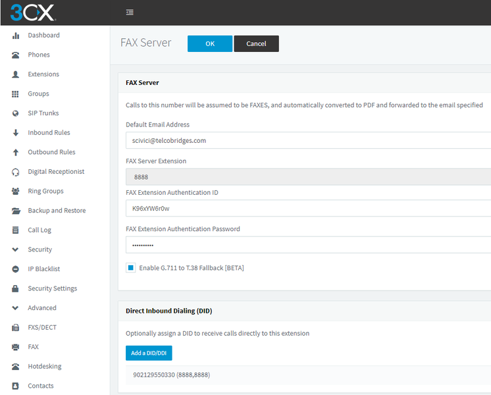The image size is (491, 395).
Task: Open the Groups grid icon
Action: 15,94
